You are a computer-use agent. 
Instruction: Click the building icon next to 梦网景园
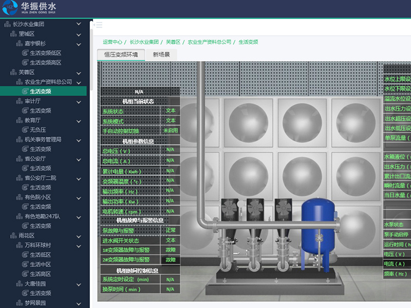pos(20,303)
